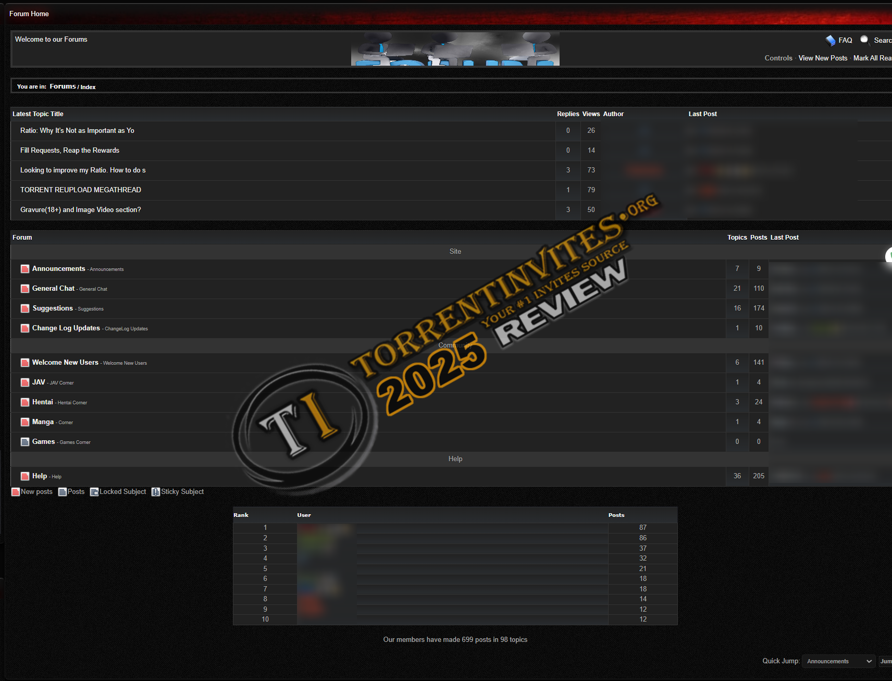
Task: Click the Manga forum icon
Action: point(24,422)
